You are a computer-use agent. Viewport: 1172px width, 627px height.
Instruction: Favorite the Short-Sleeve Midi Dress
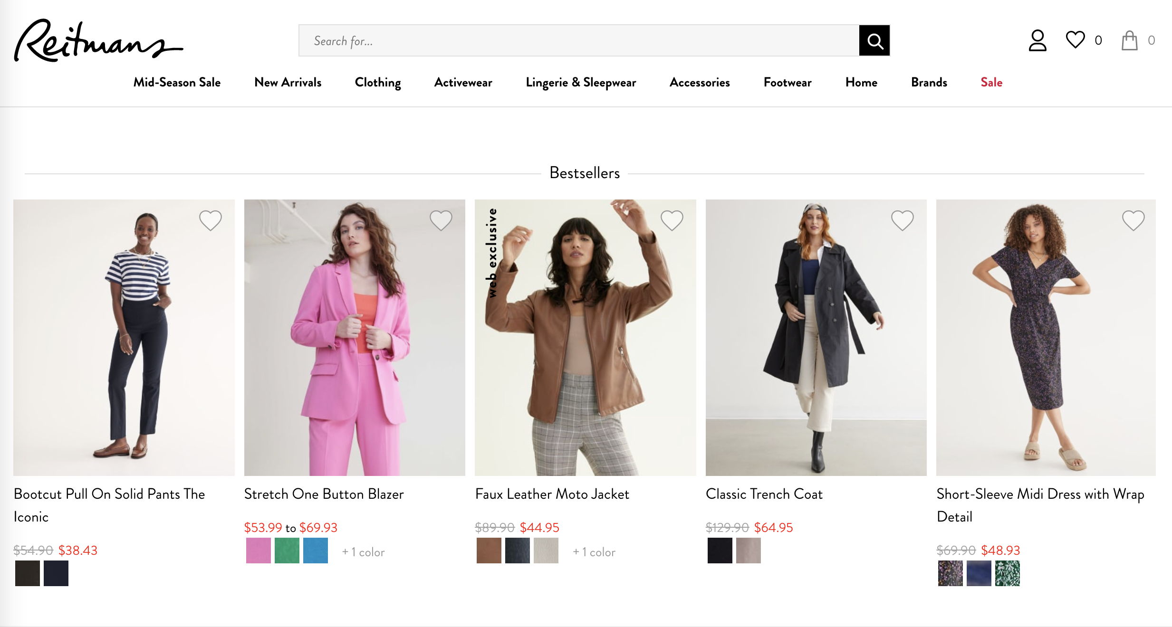point(1133,220)
